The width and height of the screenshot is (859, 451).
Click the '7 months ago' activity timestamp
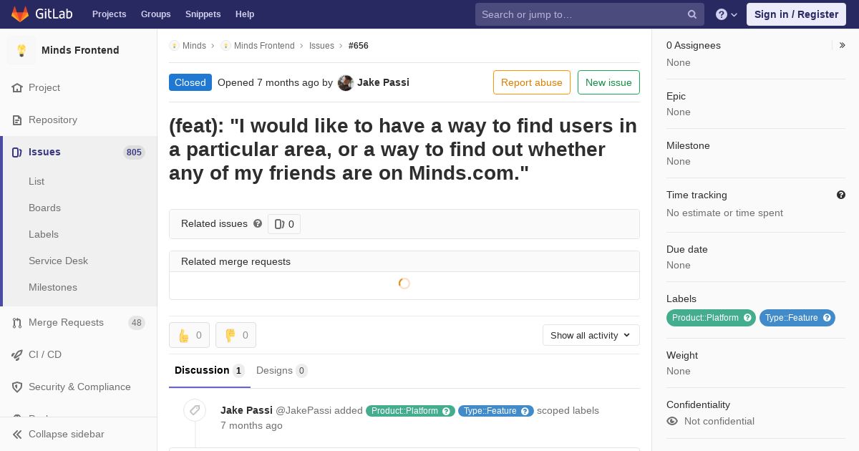pos(251,425)
